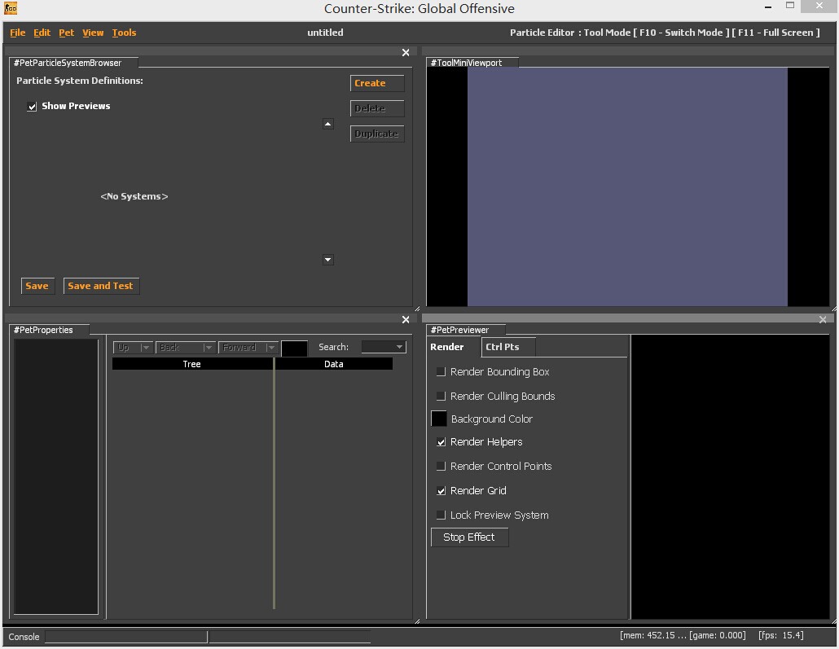Viewport: 839px width, 649px height.
Task: Open the Search combo box dropdown
Action: click(x=399, y=347)
